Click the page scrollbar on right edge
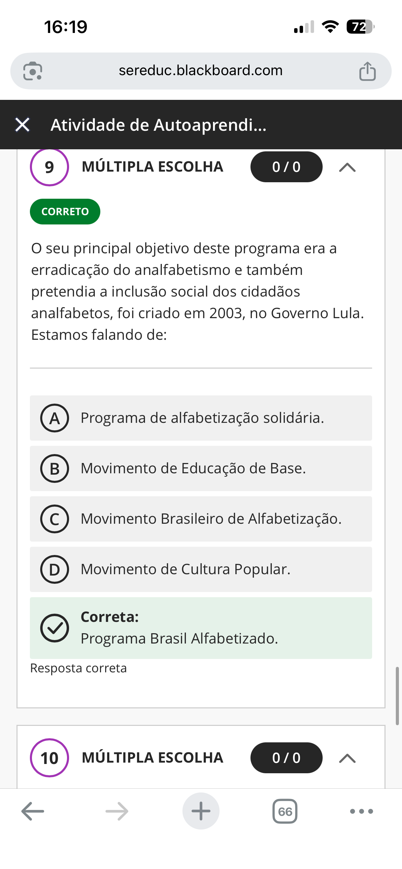402x869 pixels. tap(397, 696)
